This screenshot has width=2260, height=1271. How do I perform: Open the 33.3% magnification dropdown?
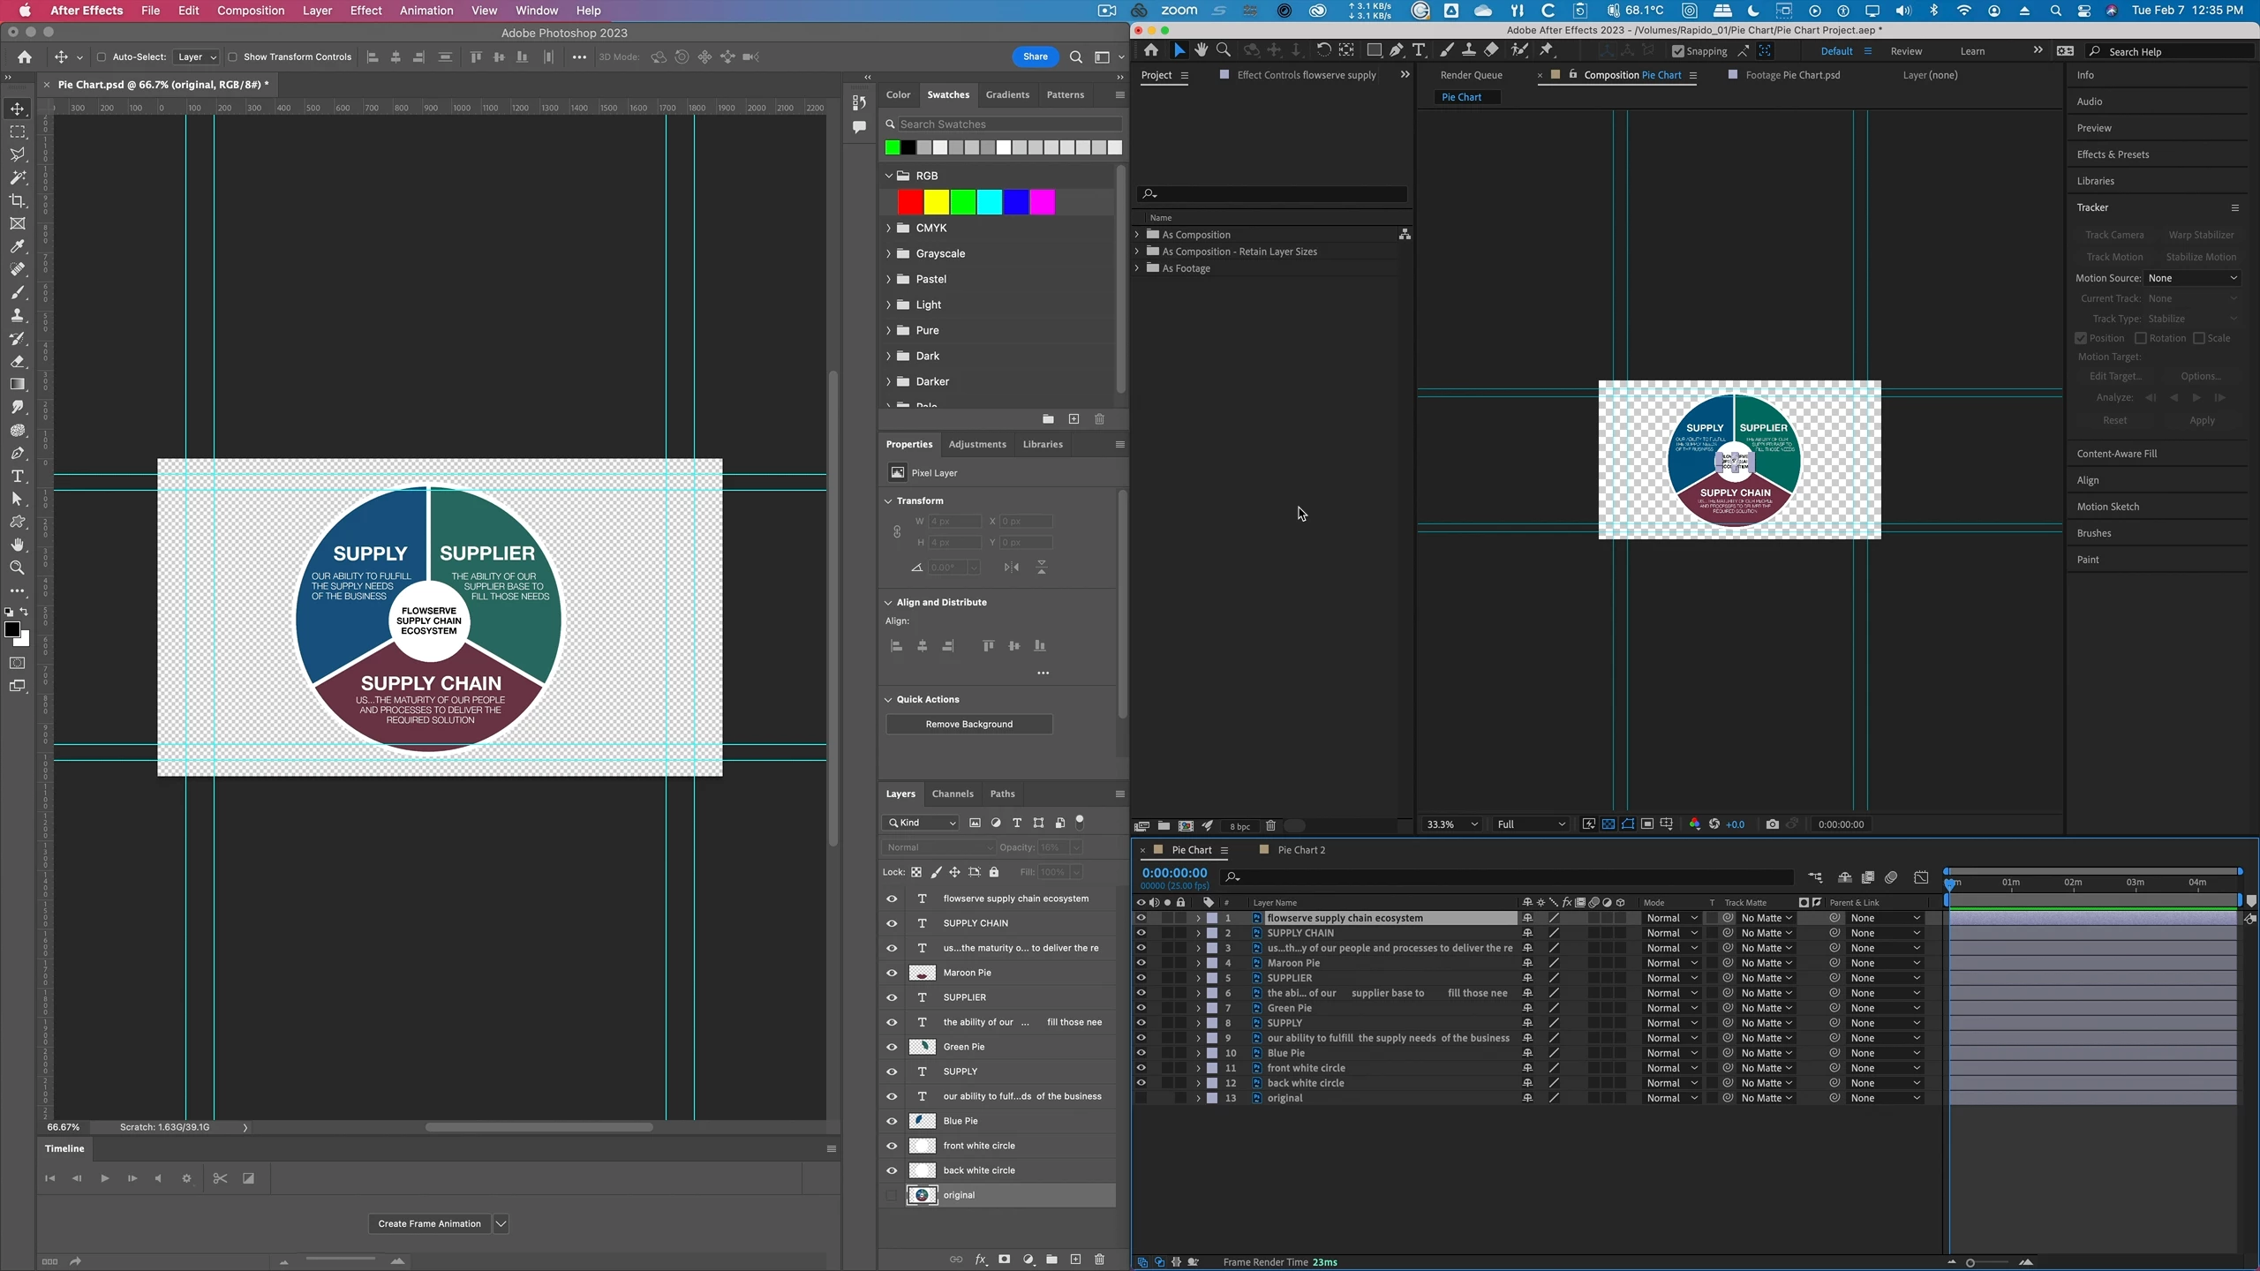click(1451, 824)
